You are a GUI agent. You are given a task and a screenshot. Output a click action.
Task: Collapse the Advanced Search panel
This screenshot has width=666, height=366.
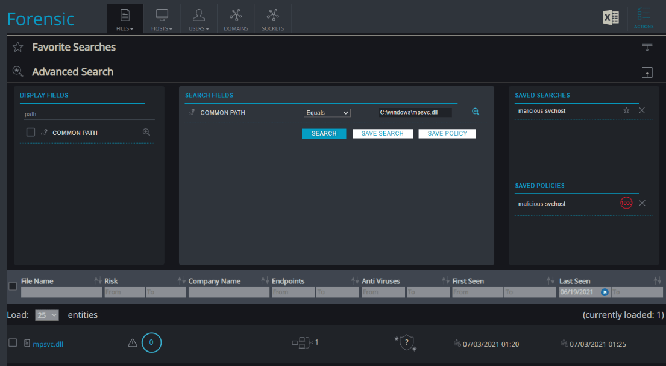[x=647, y=73]
